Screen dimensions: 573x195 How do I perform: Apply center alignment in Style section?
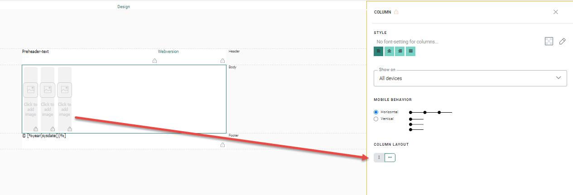tap(389, 51)
